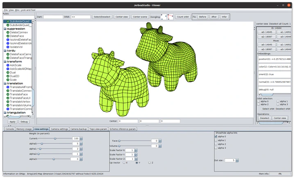Click the Apply button below the rules
The image size is (295, 179).
[x=12, y=122]
